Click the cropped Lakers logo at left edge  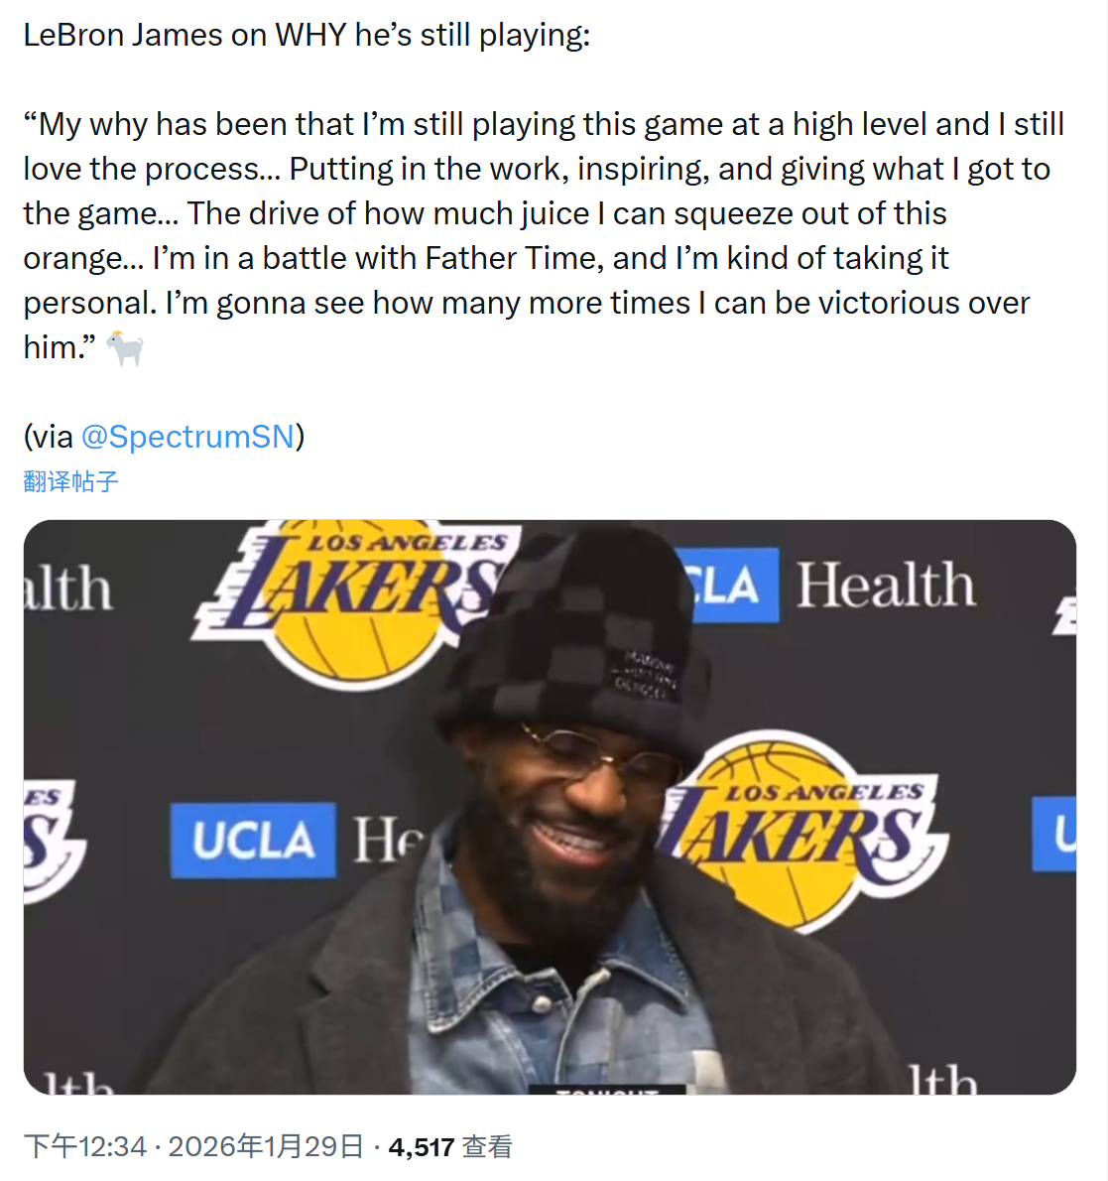(50, 839)
